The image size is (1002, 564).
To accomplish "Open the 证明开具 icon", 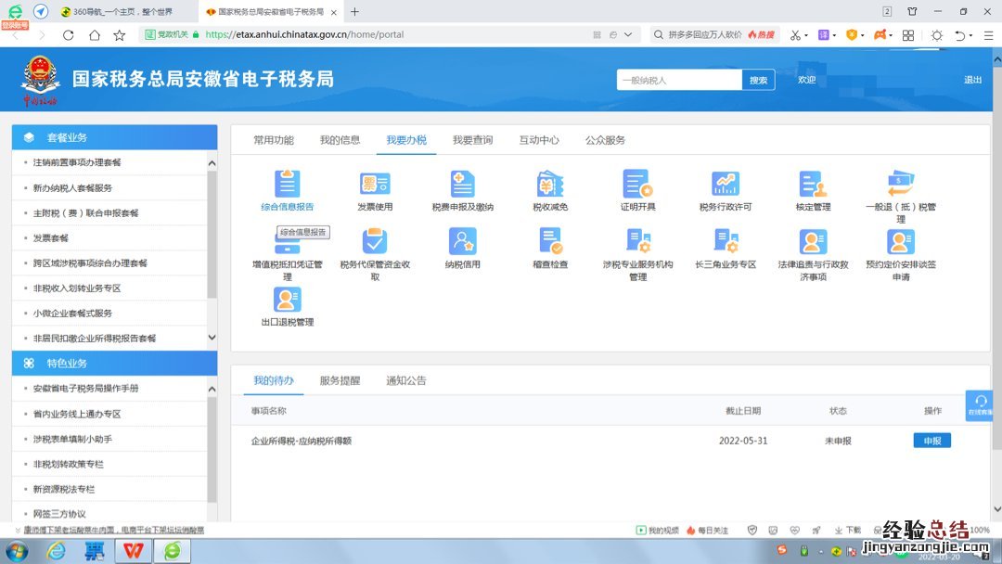I will tap(637, 185).
